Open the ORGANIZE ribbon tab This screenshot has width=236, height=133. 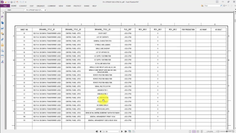tap(41, 6)
